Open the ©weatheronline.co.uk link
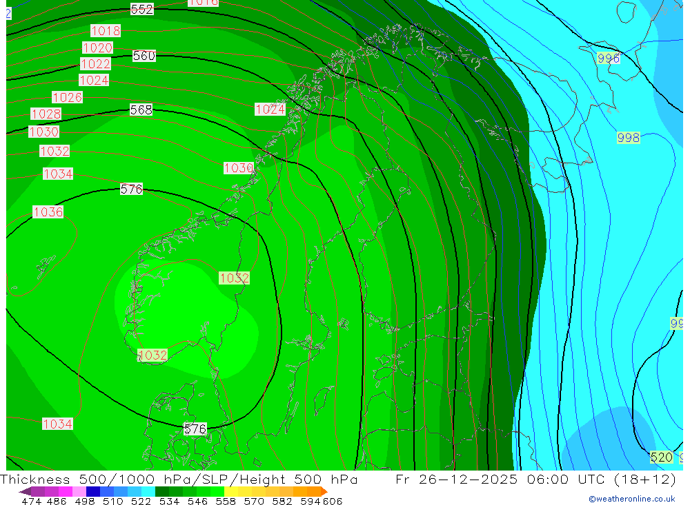 point(631,499)
